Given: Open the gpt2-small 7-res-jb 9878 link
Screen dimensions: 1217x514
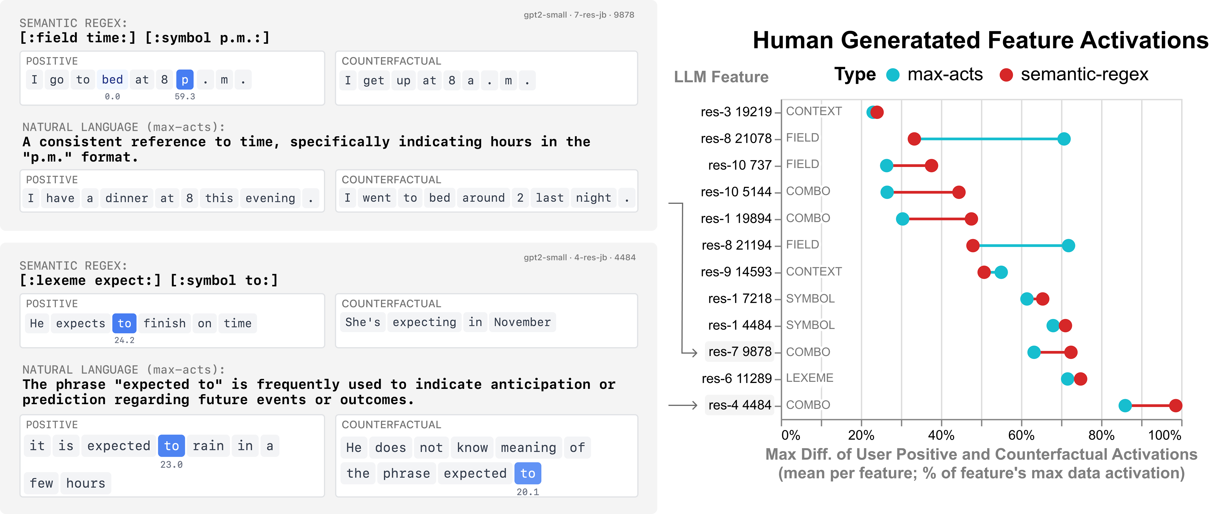Looking at the screenshot, I should click(579, 15).
